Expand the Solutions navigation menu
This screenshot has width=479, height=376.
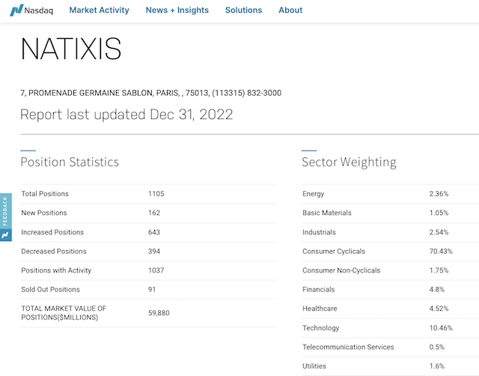pos(243,10)
